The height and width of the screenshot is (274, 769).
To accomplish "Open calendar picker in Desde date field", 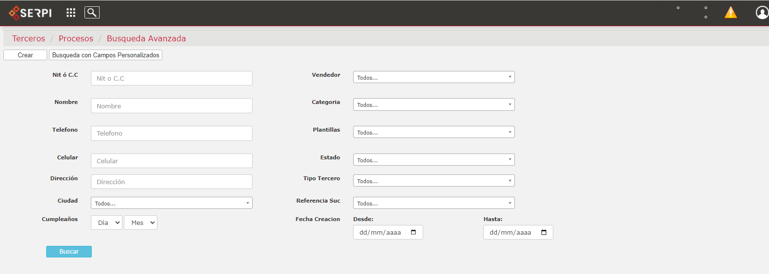I will click(413, 232).
